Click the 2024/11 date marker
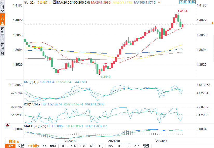 pyautogui.click(x=162, y=141)
